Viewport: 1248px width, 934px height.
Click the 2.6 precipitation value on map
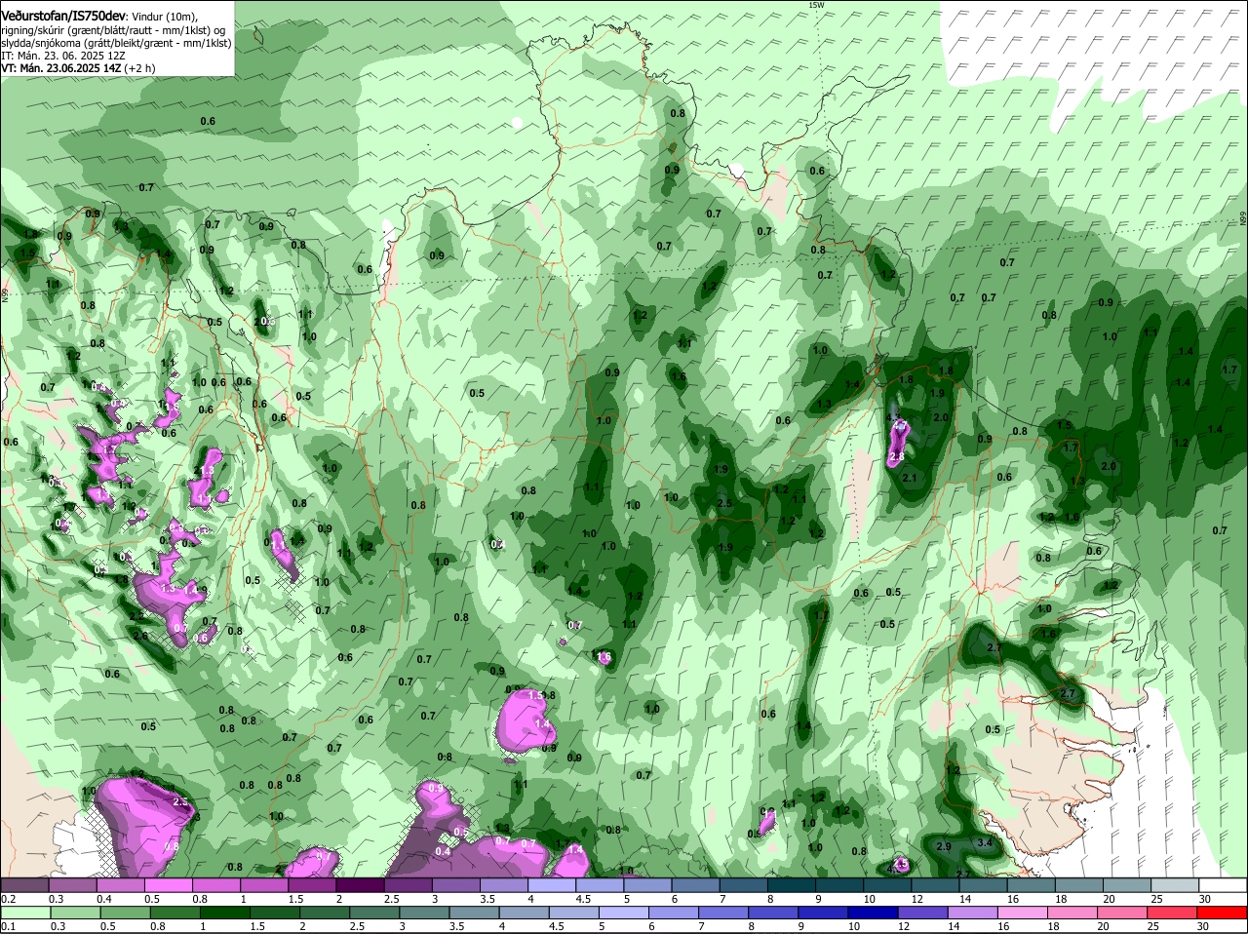[x=140, y=637]
